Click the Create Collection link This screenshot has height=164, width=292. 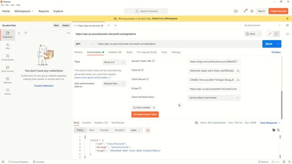44,86
